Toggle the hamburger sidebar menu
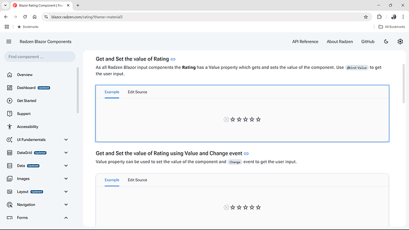Image resolution: width=409 pixels, height=230 pixels. click(x=9, y=41)
